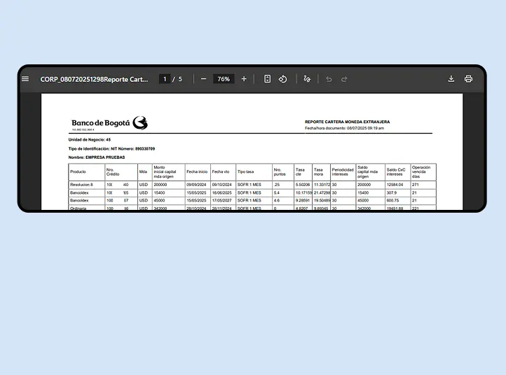Viewport: 506px width, 375px height.
Task: Edit the current page number field
Action: [165, 79]
